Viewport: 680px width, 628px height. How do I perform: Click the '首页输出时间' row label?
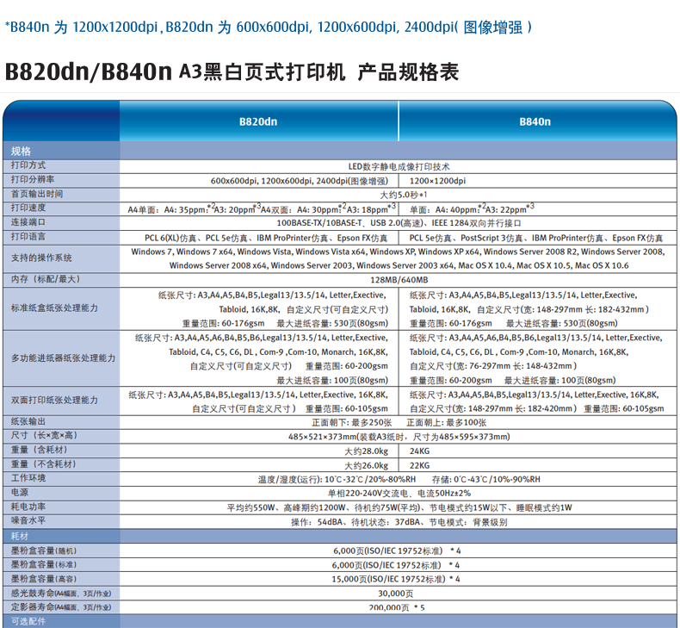coord(37,194)
